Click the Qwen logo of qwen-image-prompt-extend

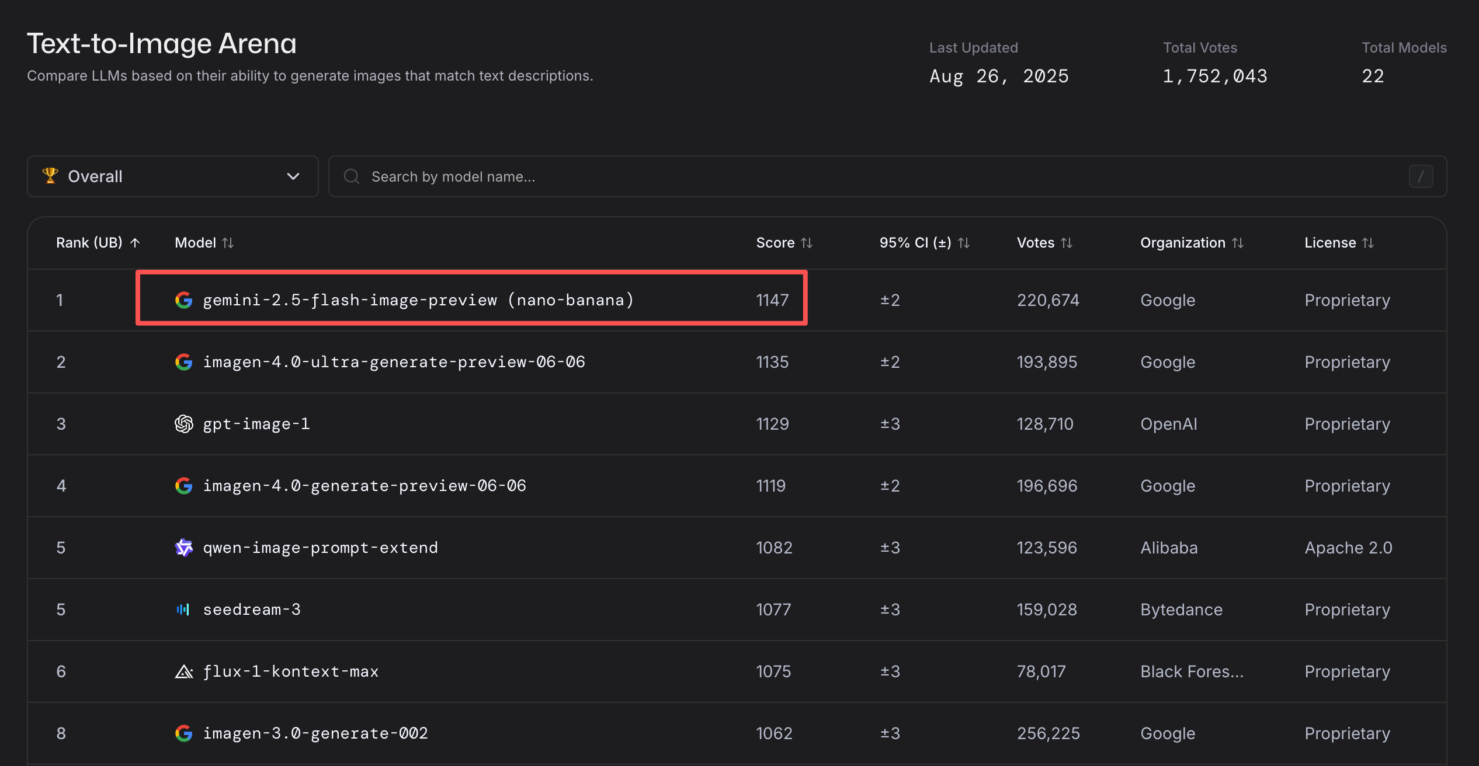[x=184, y=548]
